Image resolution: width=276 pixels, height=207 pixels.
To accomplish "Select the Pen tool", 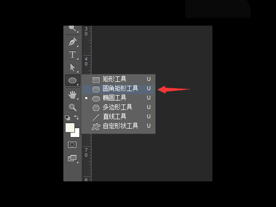I will [72, 42].
